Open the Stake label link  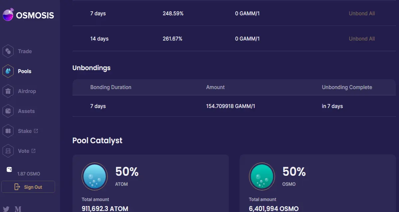coord(25,131)
